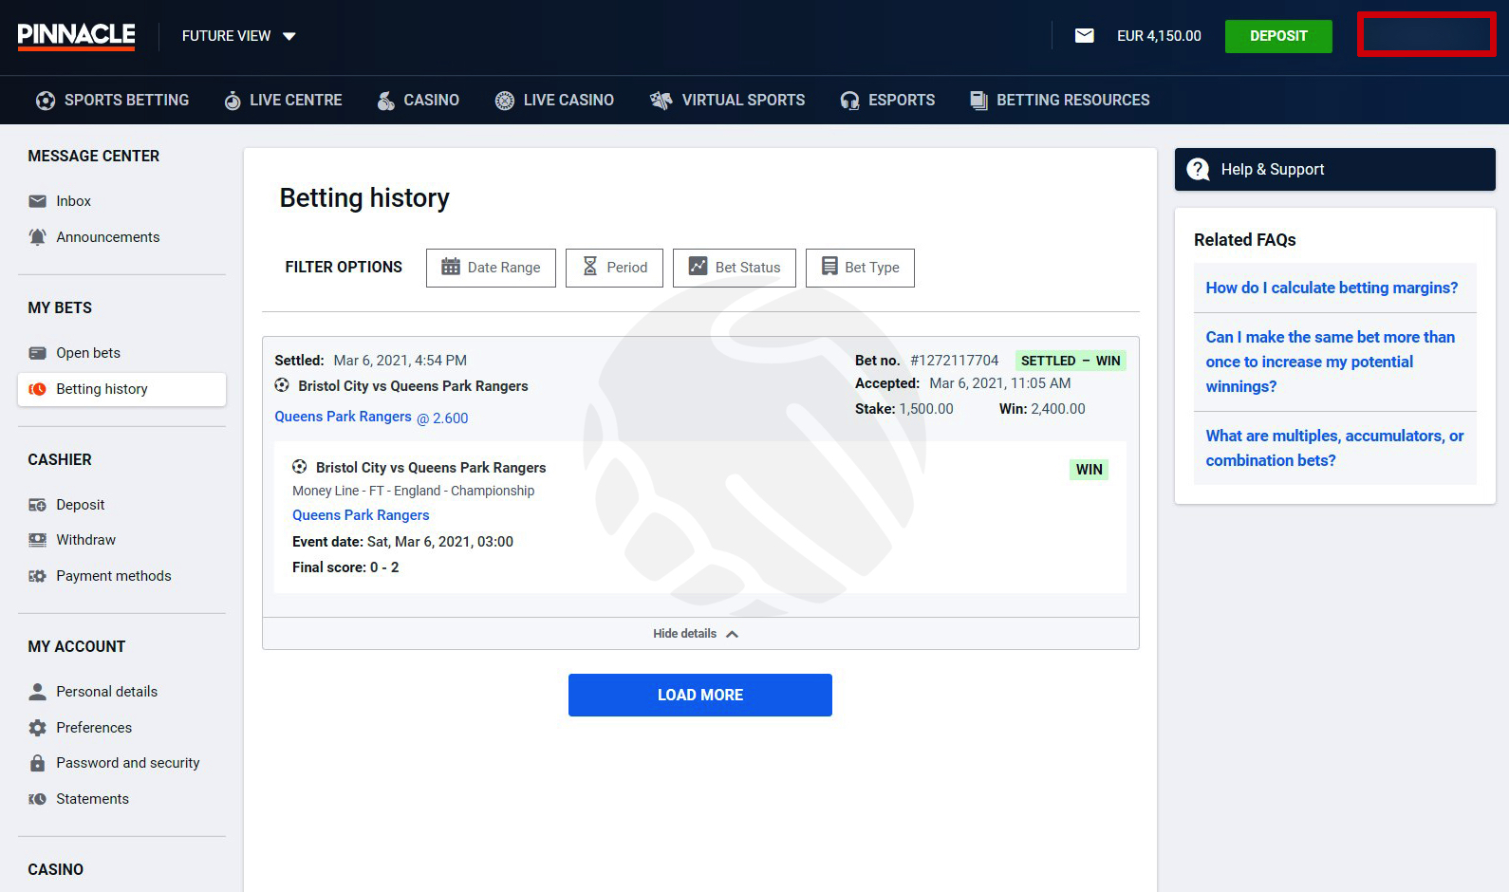1509x892 pixels.
Task: Click the Load More button
Action: pyautogui.click(x=700, y=695)
